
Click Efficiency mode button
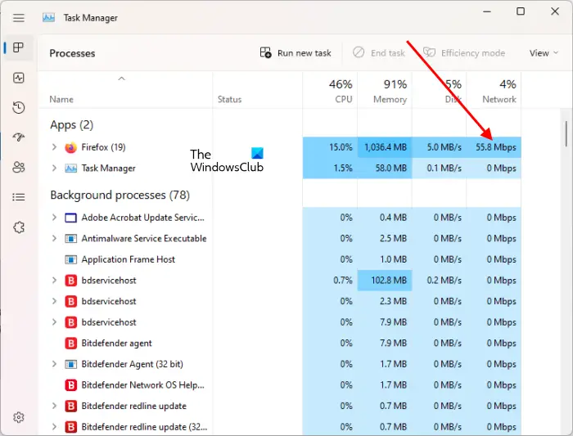tap(464, 53)
